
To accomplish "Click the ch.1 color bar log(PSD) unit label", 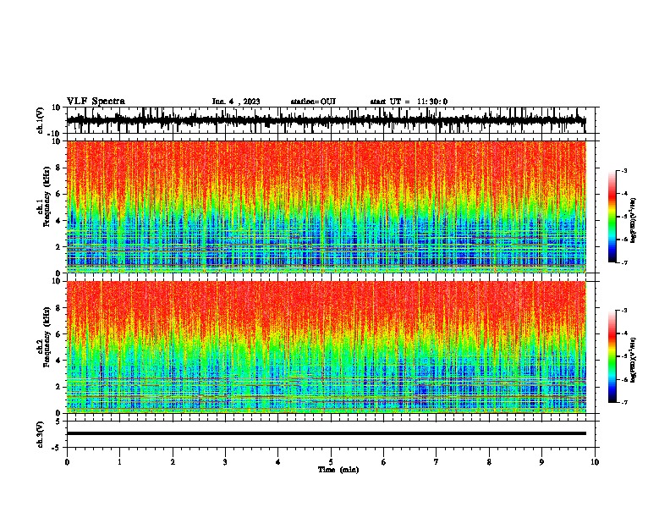I will (633, 221).
